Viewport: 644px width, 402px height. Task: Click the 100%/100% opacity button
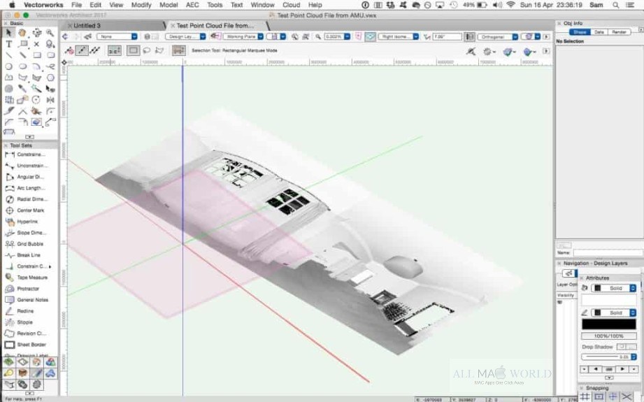pos(608,336)
